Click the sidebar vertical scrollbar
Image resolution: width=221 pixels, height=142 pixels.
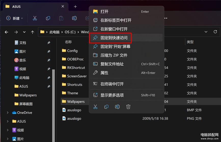click(x=53, y=105)
